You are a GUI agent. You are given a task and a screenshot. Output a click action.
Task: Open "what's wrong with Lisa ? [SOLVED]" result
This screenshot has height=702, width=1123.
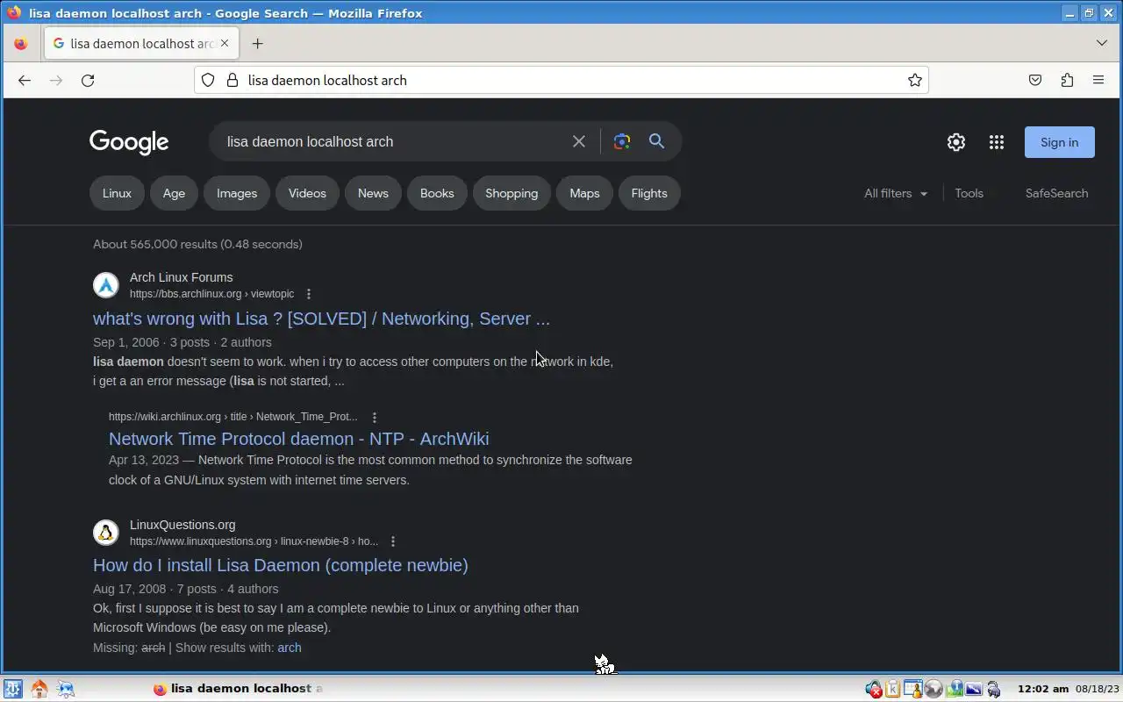point(321,319)
